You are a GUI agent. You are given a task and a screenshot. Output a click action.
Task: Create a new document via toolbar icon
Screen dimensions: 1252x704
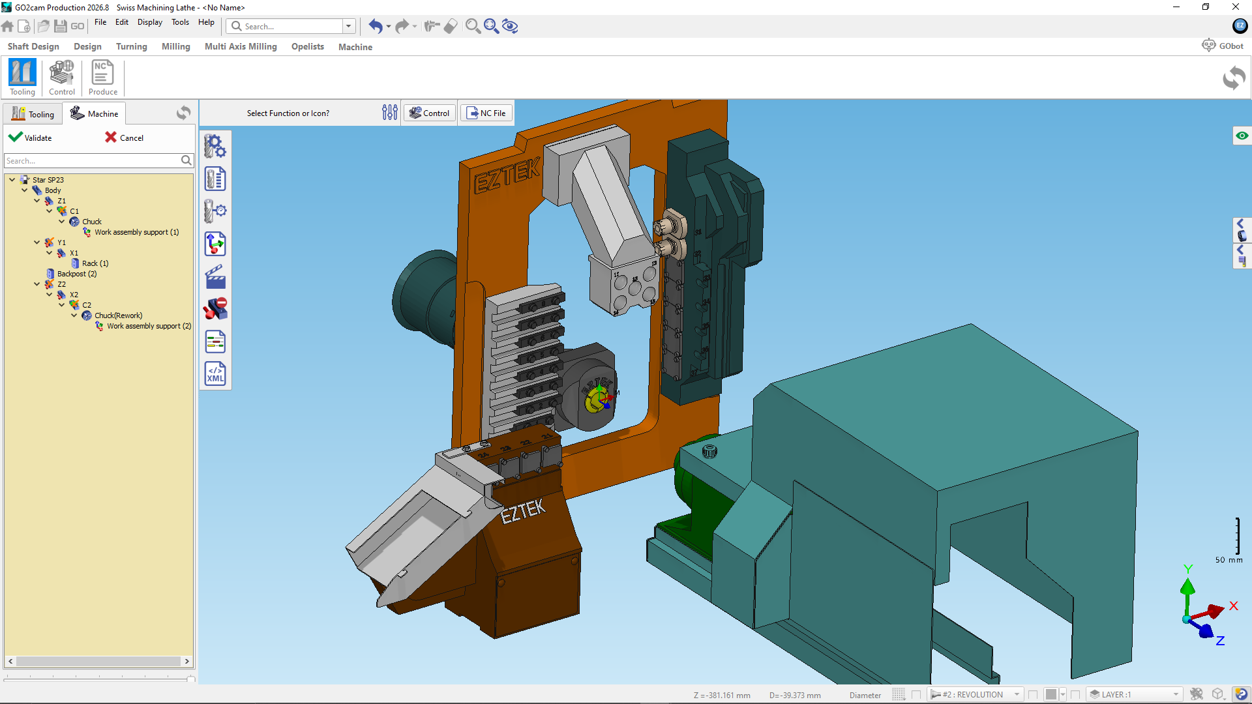point(24,26)
